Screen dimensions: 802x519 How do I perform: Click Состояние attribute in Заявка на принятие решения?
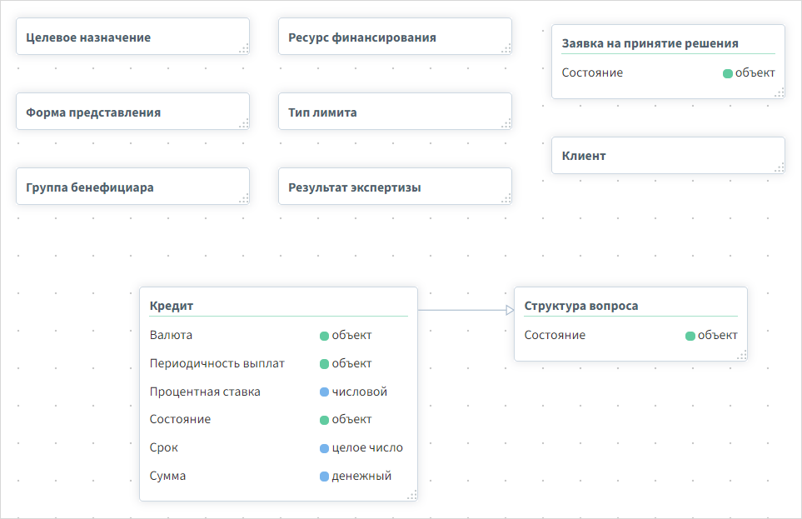pyautogui.click(x=592, y=72)
